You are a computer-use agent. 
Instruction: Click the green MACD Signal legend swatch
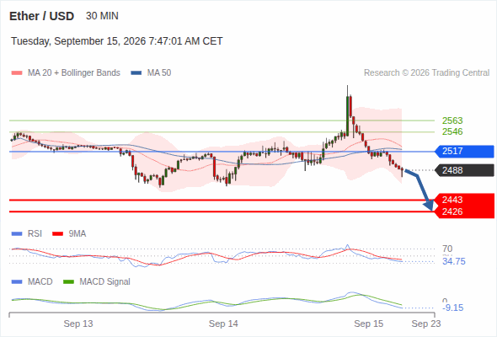click(x=68, y=282)
